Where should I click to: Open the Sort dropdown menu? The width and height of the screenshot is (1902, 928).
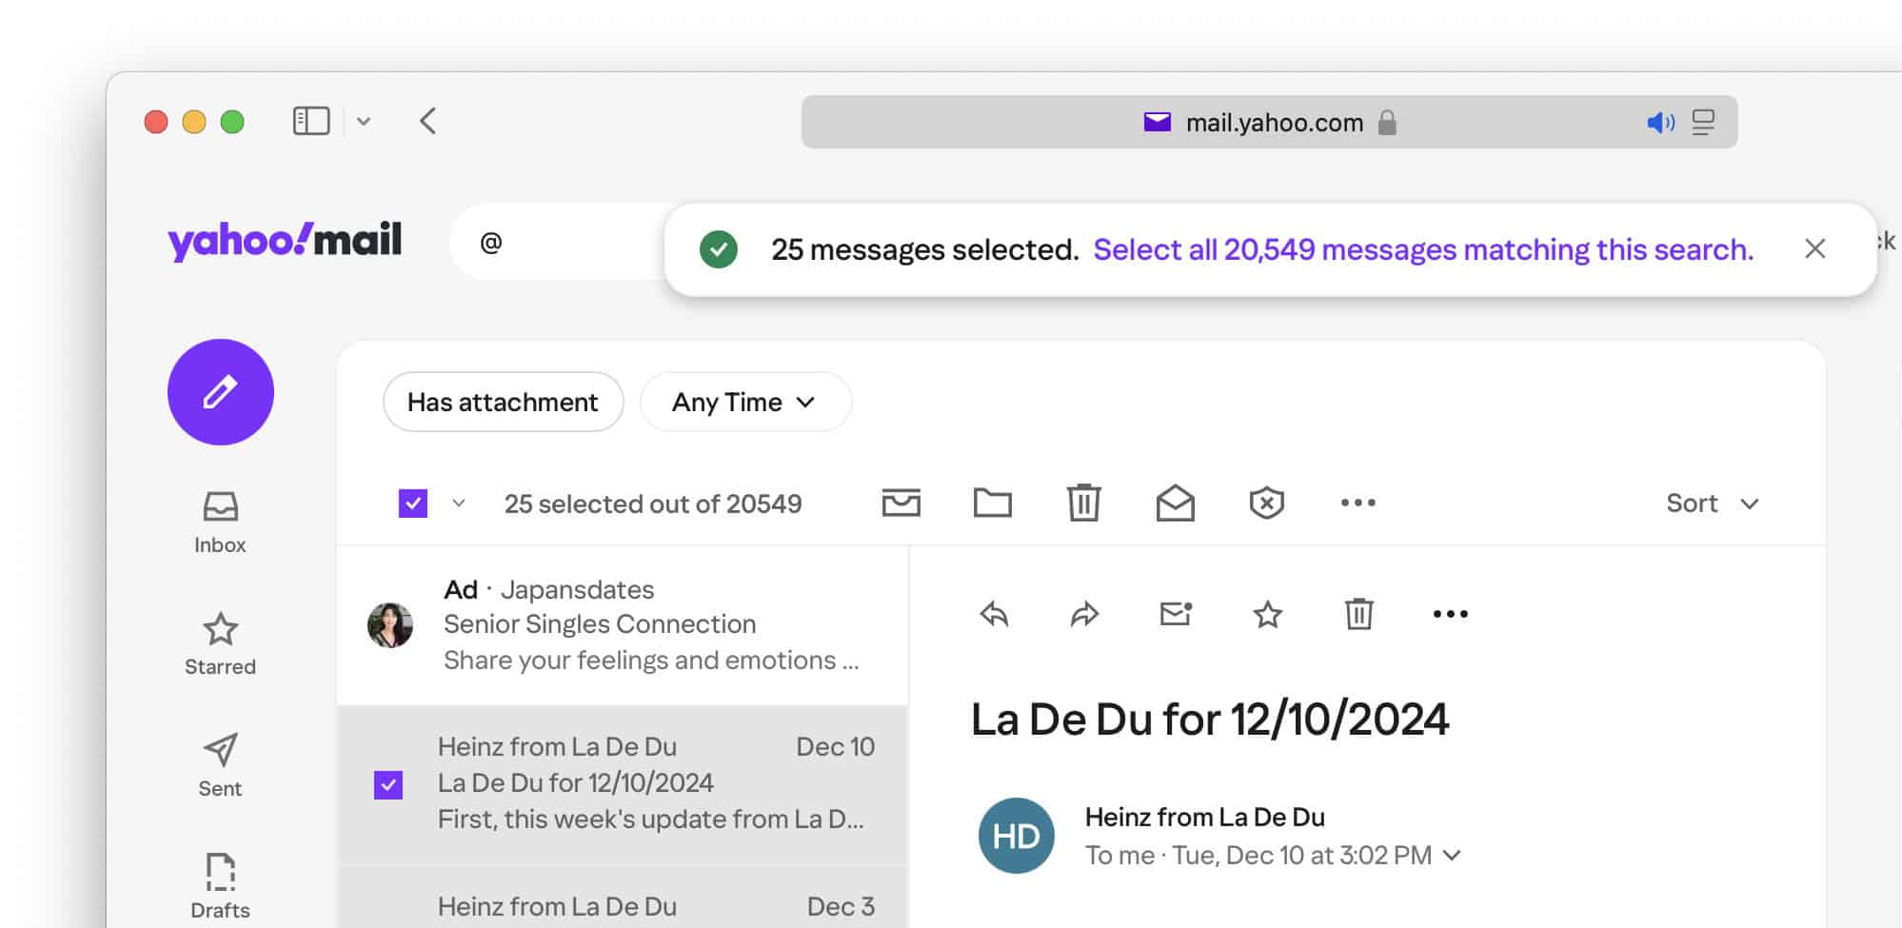coord(1712,503)
